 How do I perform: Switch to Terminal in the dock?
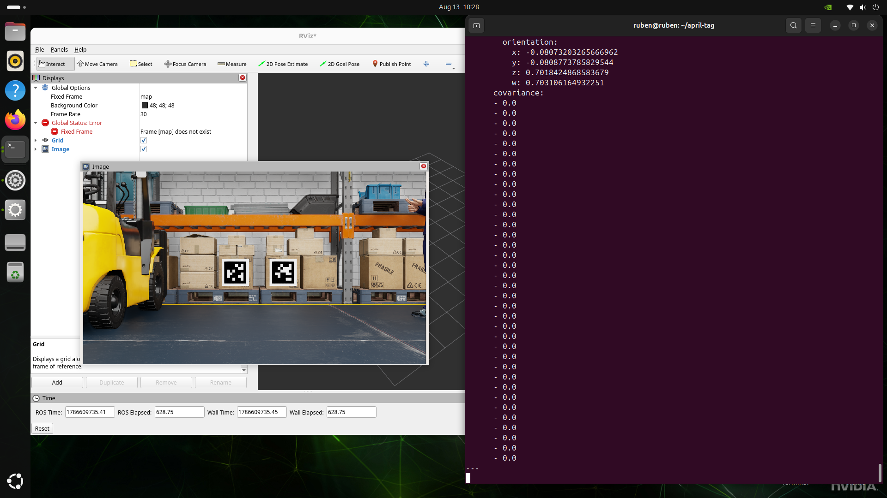tap(15, 149)
